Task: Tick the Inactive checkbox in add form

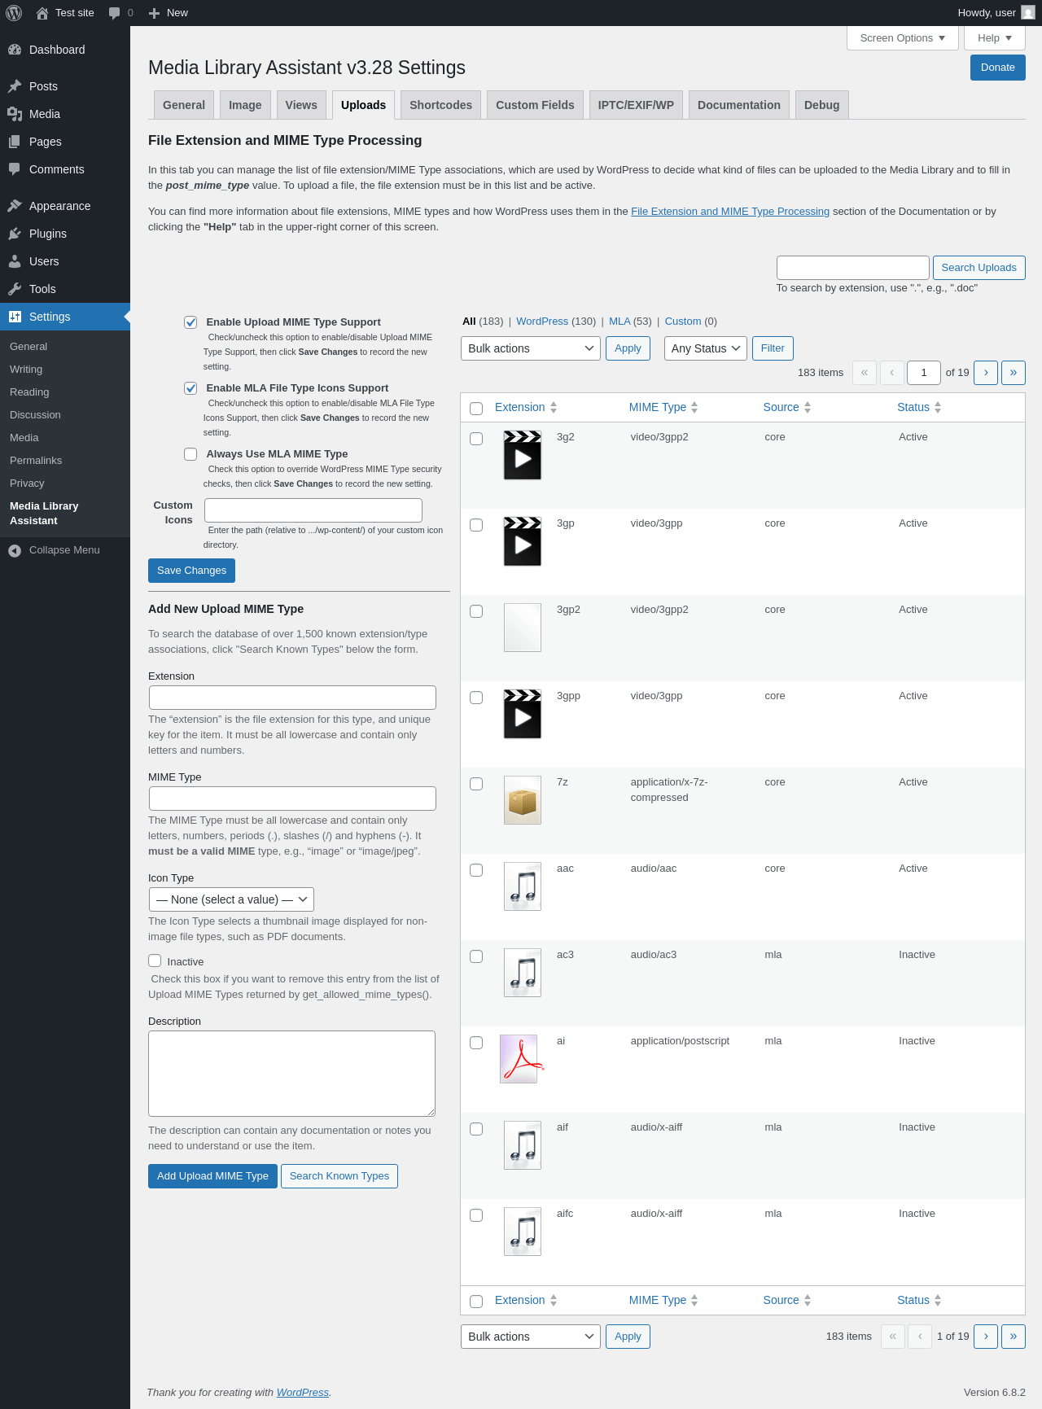Action: pos(155,960)
